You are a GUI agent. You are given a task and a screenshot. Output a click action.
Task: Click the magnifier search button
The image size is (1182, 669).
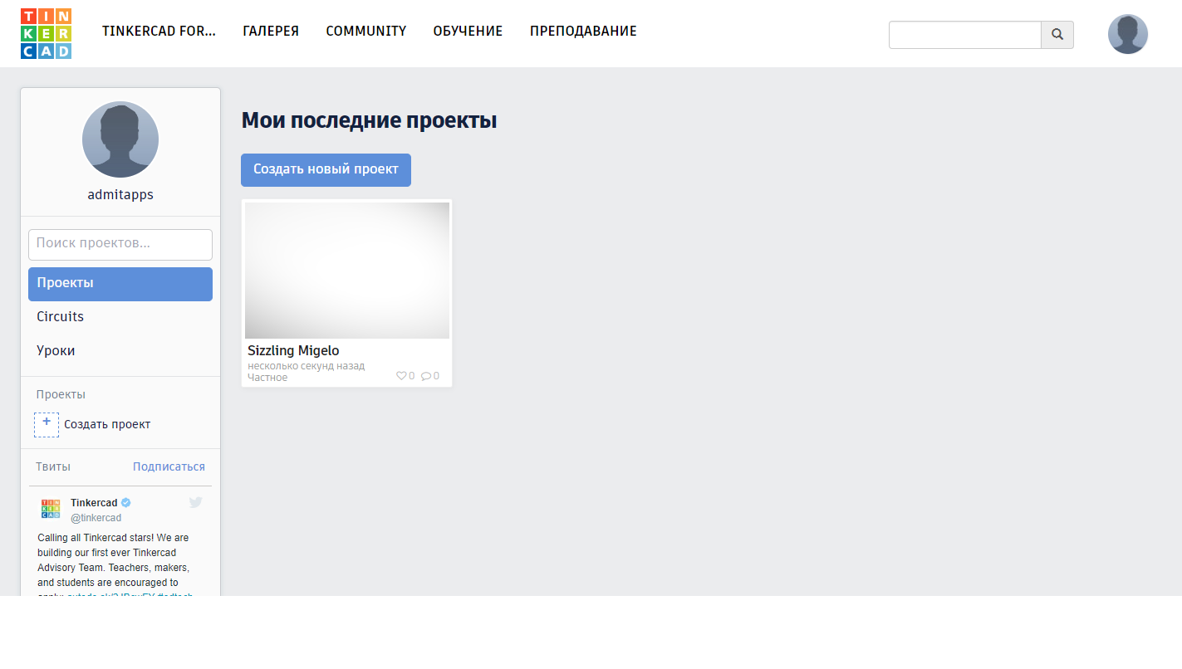[x=1057, y=35]
